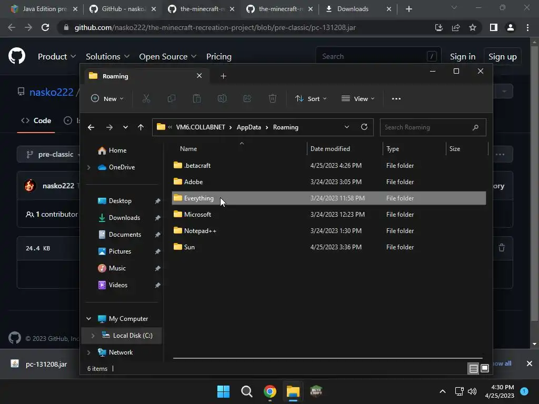The width and height of the screenshot is (539, 404).
Task: Open the Windows Start menu
Action: coord(223,391)
